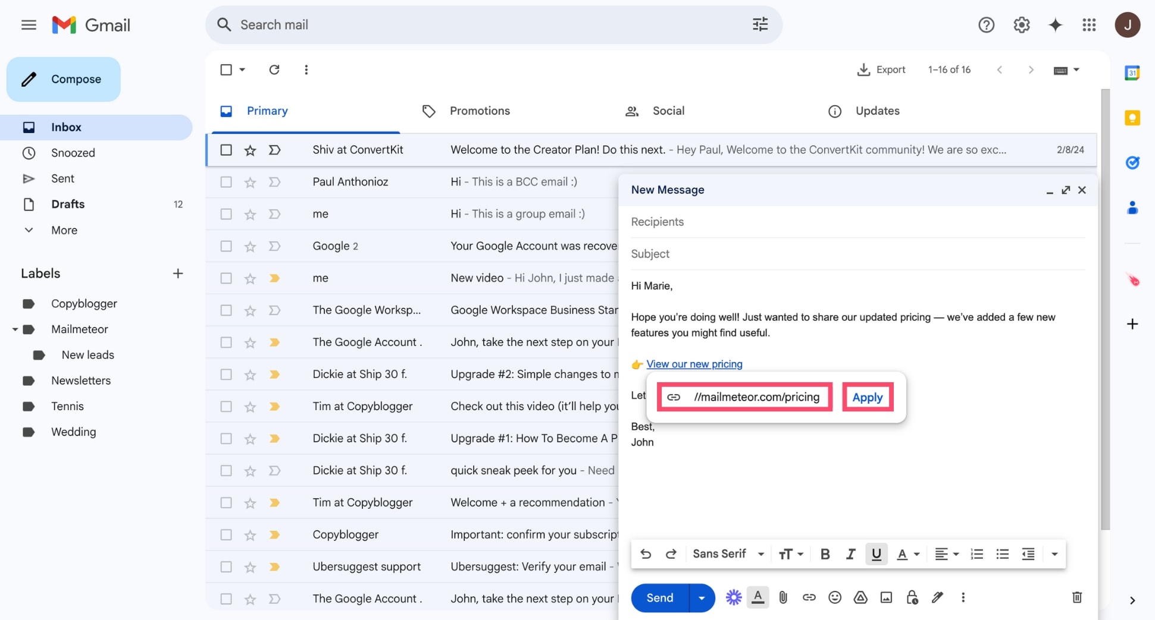
Task: Click Apply in the link popup
Action: (867, 397)
